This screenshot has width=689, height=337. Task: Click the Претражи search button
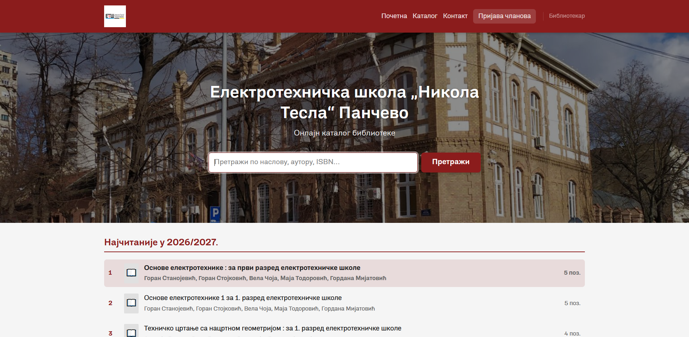coord(451,162)
